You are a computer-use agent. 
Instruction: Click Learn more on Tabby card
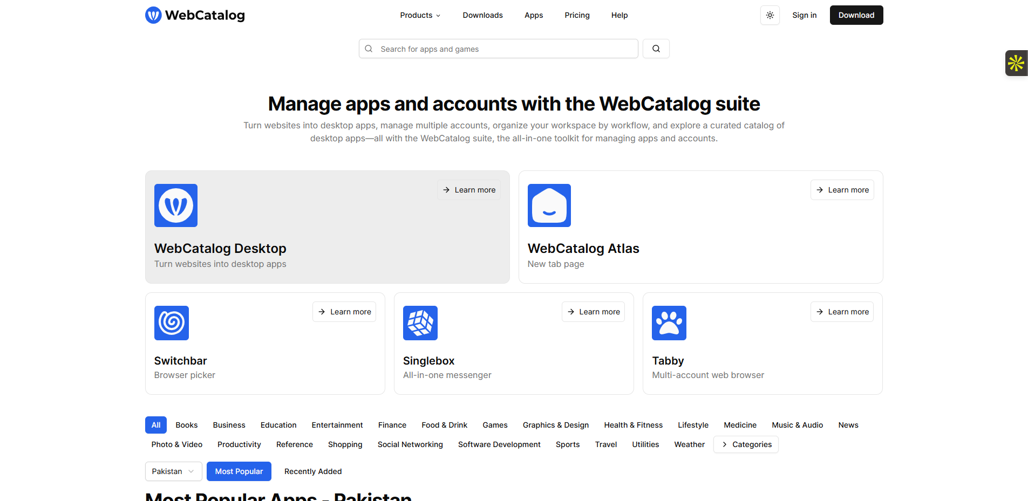pos(842,312)
